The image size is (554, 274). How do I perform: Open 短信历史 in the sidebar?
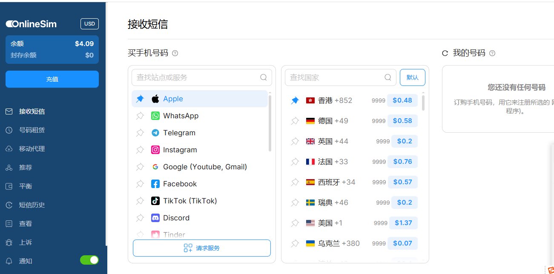pos(32,205)
